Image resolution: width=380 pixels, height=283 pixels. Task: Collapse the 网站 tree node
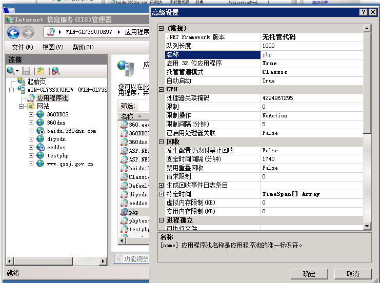point(22,106)
